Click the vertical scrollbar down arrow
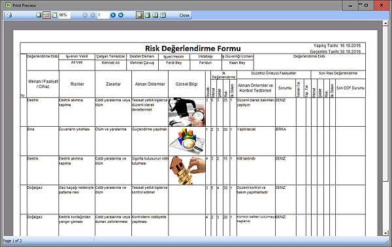This screenshot has height=247, width=392. [x=385, y=233]
